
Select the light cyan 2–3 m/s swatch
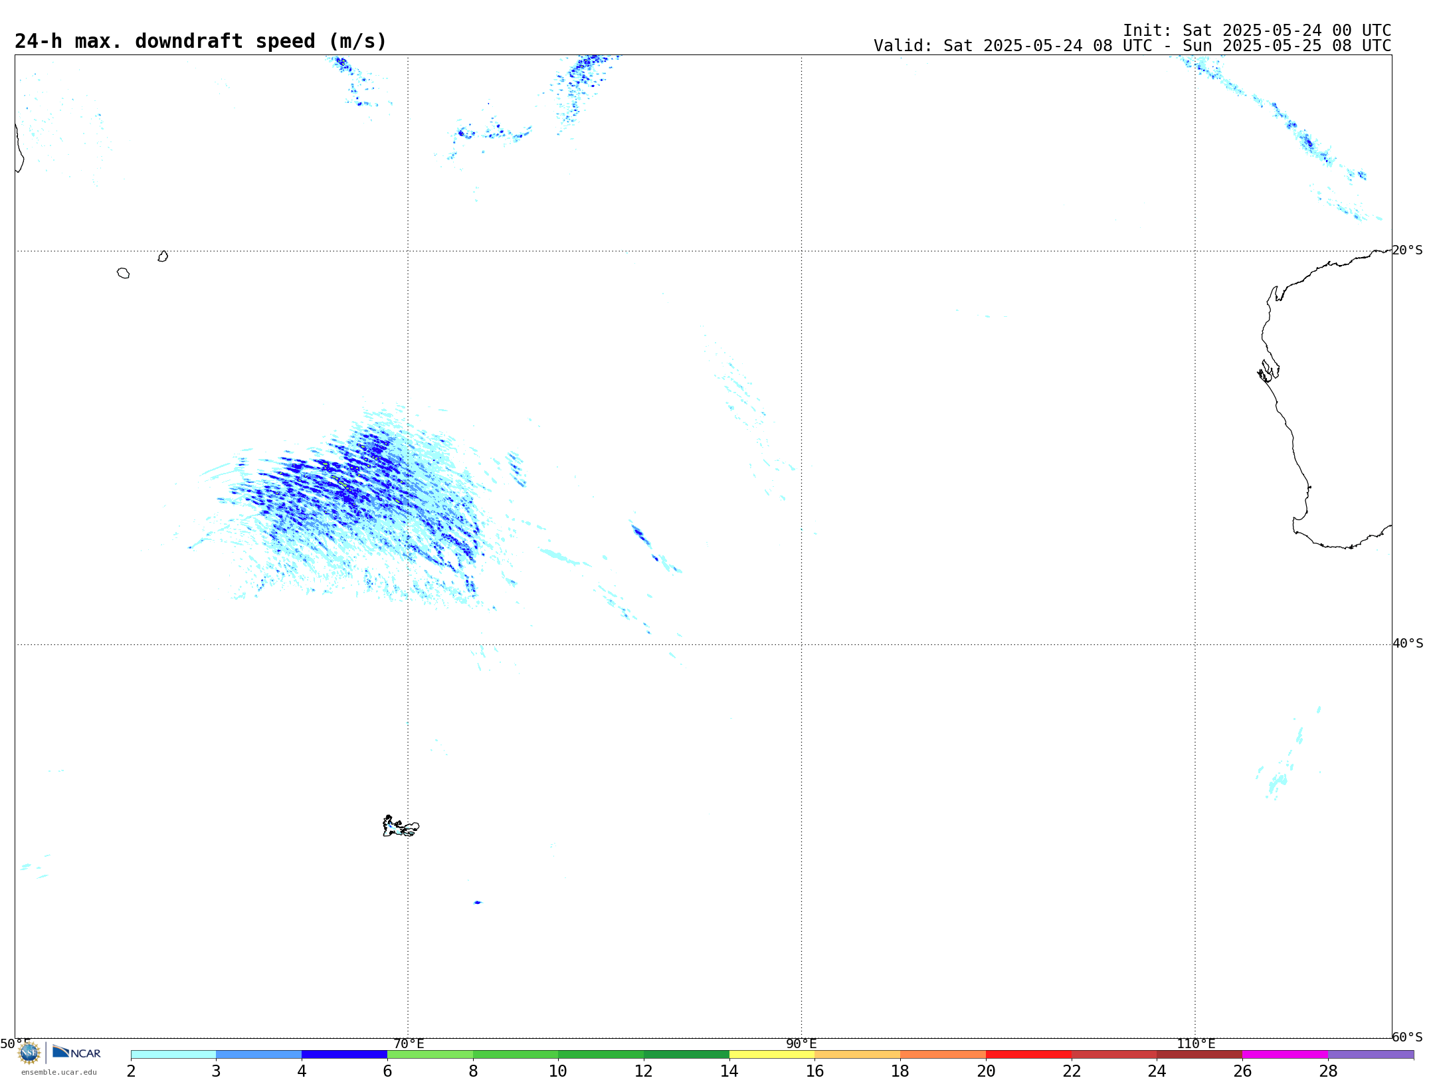pos(173,1055)
